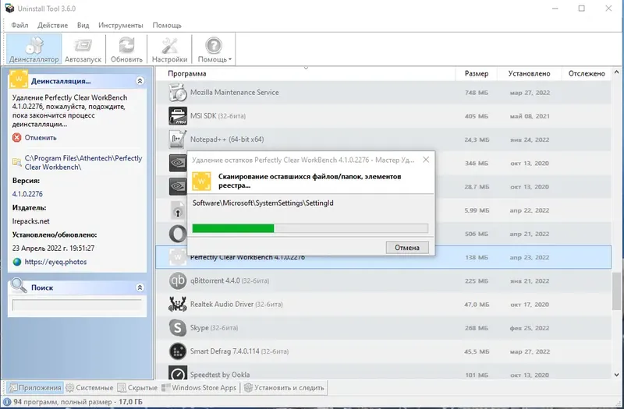This screenshot has height=409, width=624.
Task: Click the Perfectly Clear icon in Деинсталляция header
Action: tap(19, 79)
